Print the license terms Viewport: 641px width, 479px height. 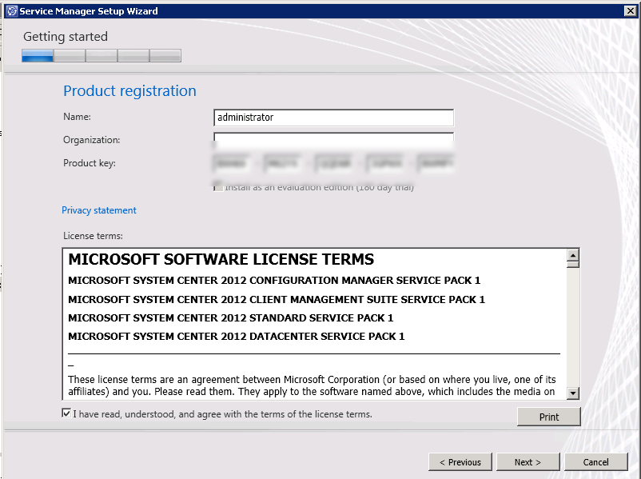548,417
